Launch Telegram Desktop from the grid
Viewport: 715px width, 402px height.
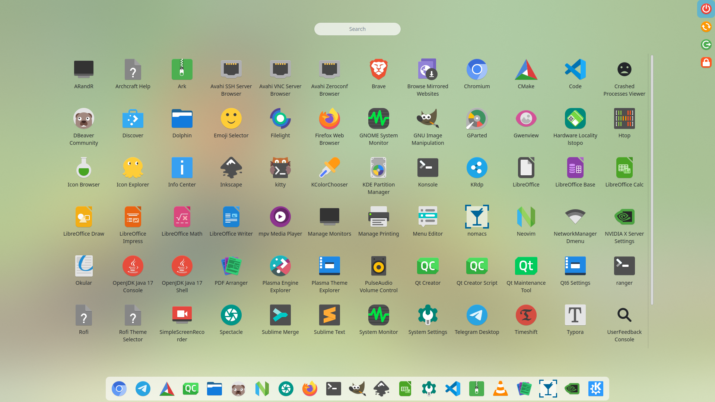[x=477, y=320]
